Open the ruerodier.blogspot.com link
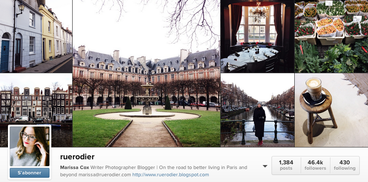 tap(170, 175)
